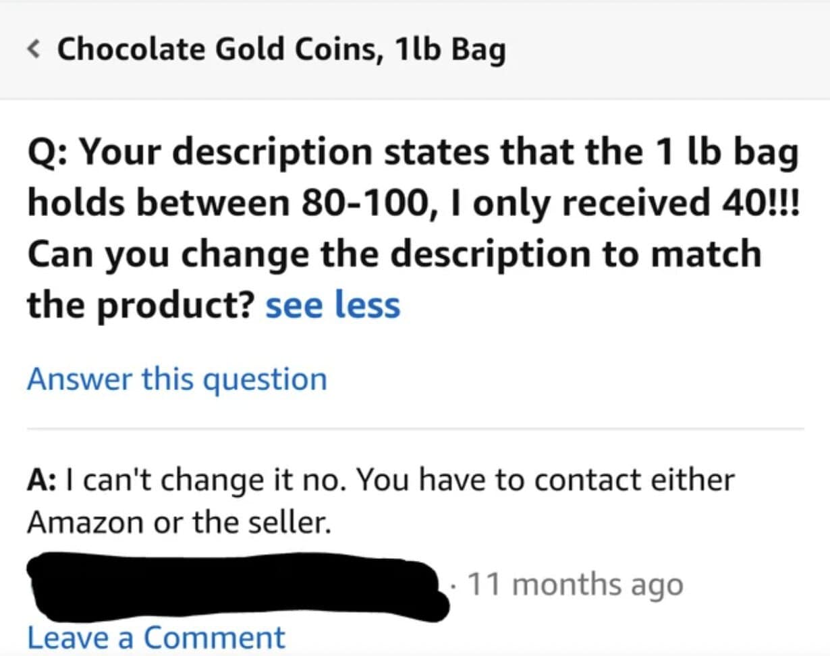Collapse the question with see less

[333, 304]
